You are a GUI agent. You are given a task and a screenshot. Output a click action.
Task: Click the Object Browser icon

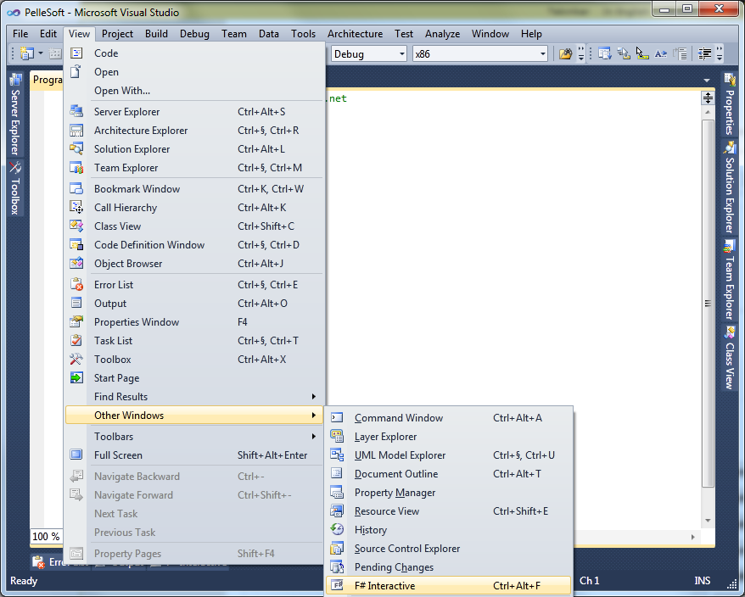[x=76, y=263]
